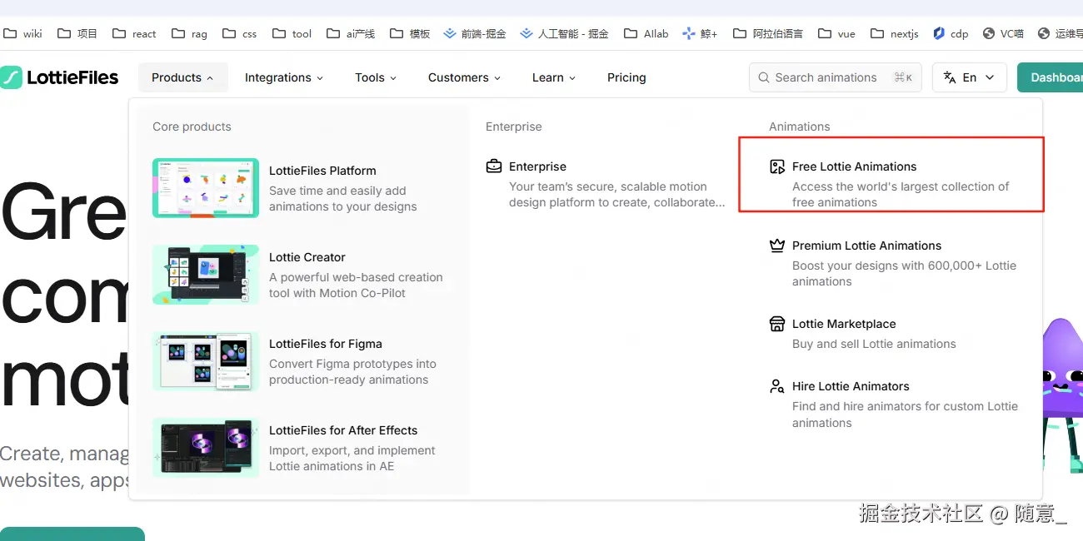Screen dimensions: 1083x541
Task: Click the Hire Lottie Animators person icon
Action: [777, 386]
